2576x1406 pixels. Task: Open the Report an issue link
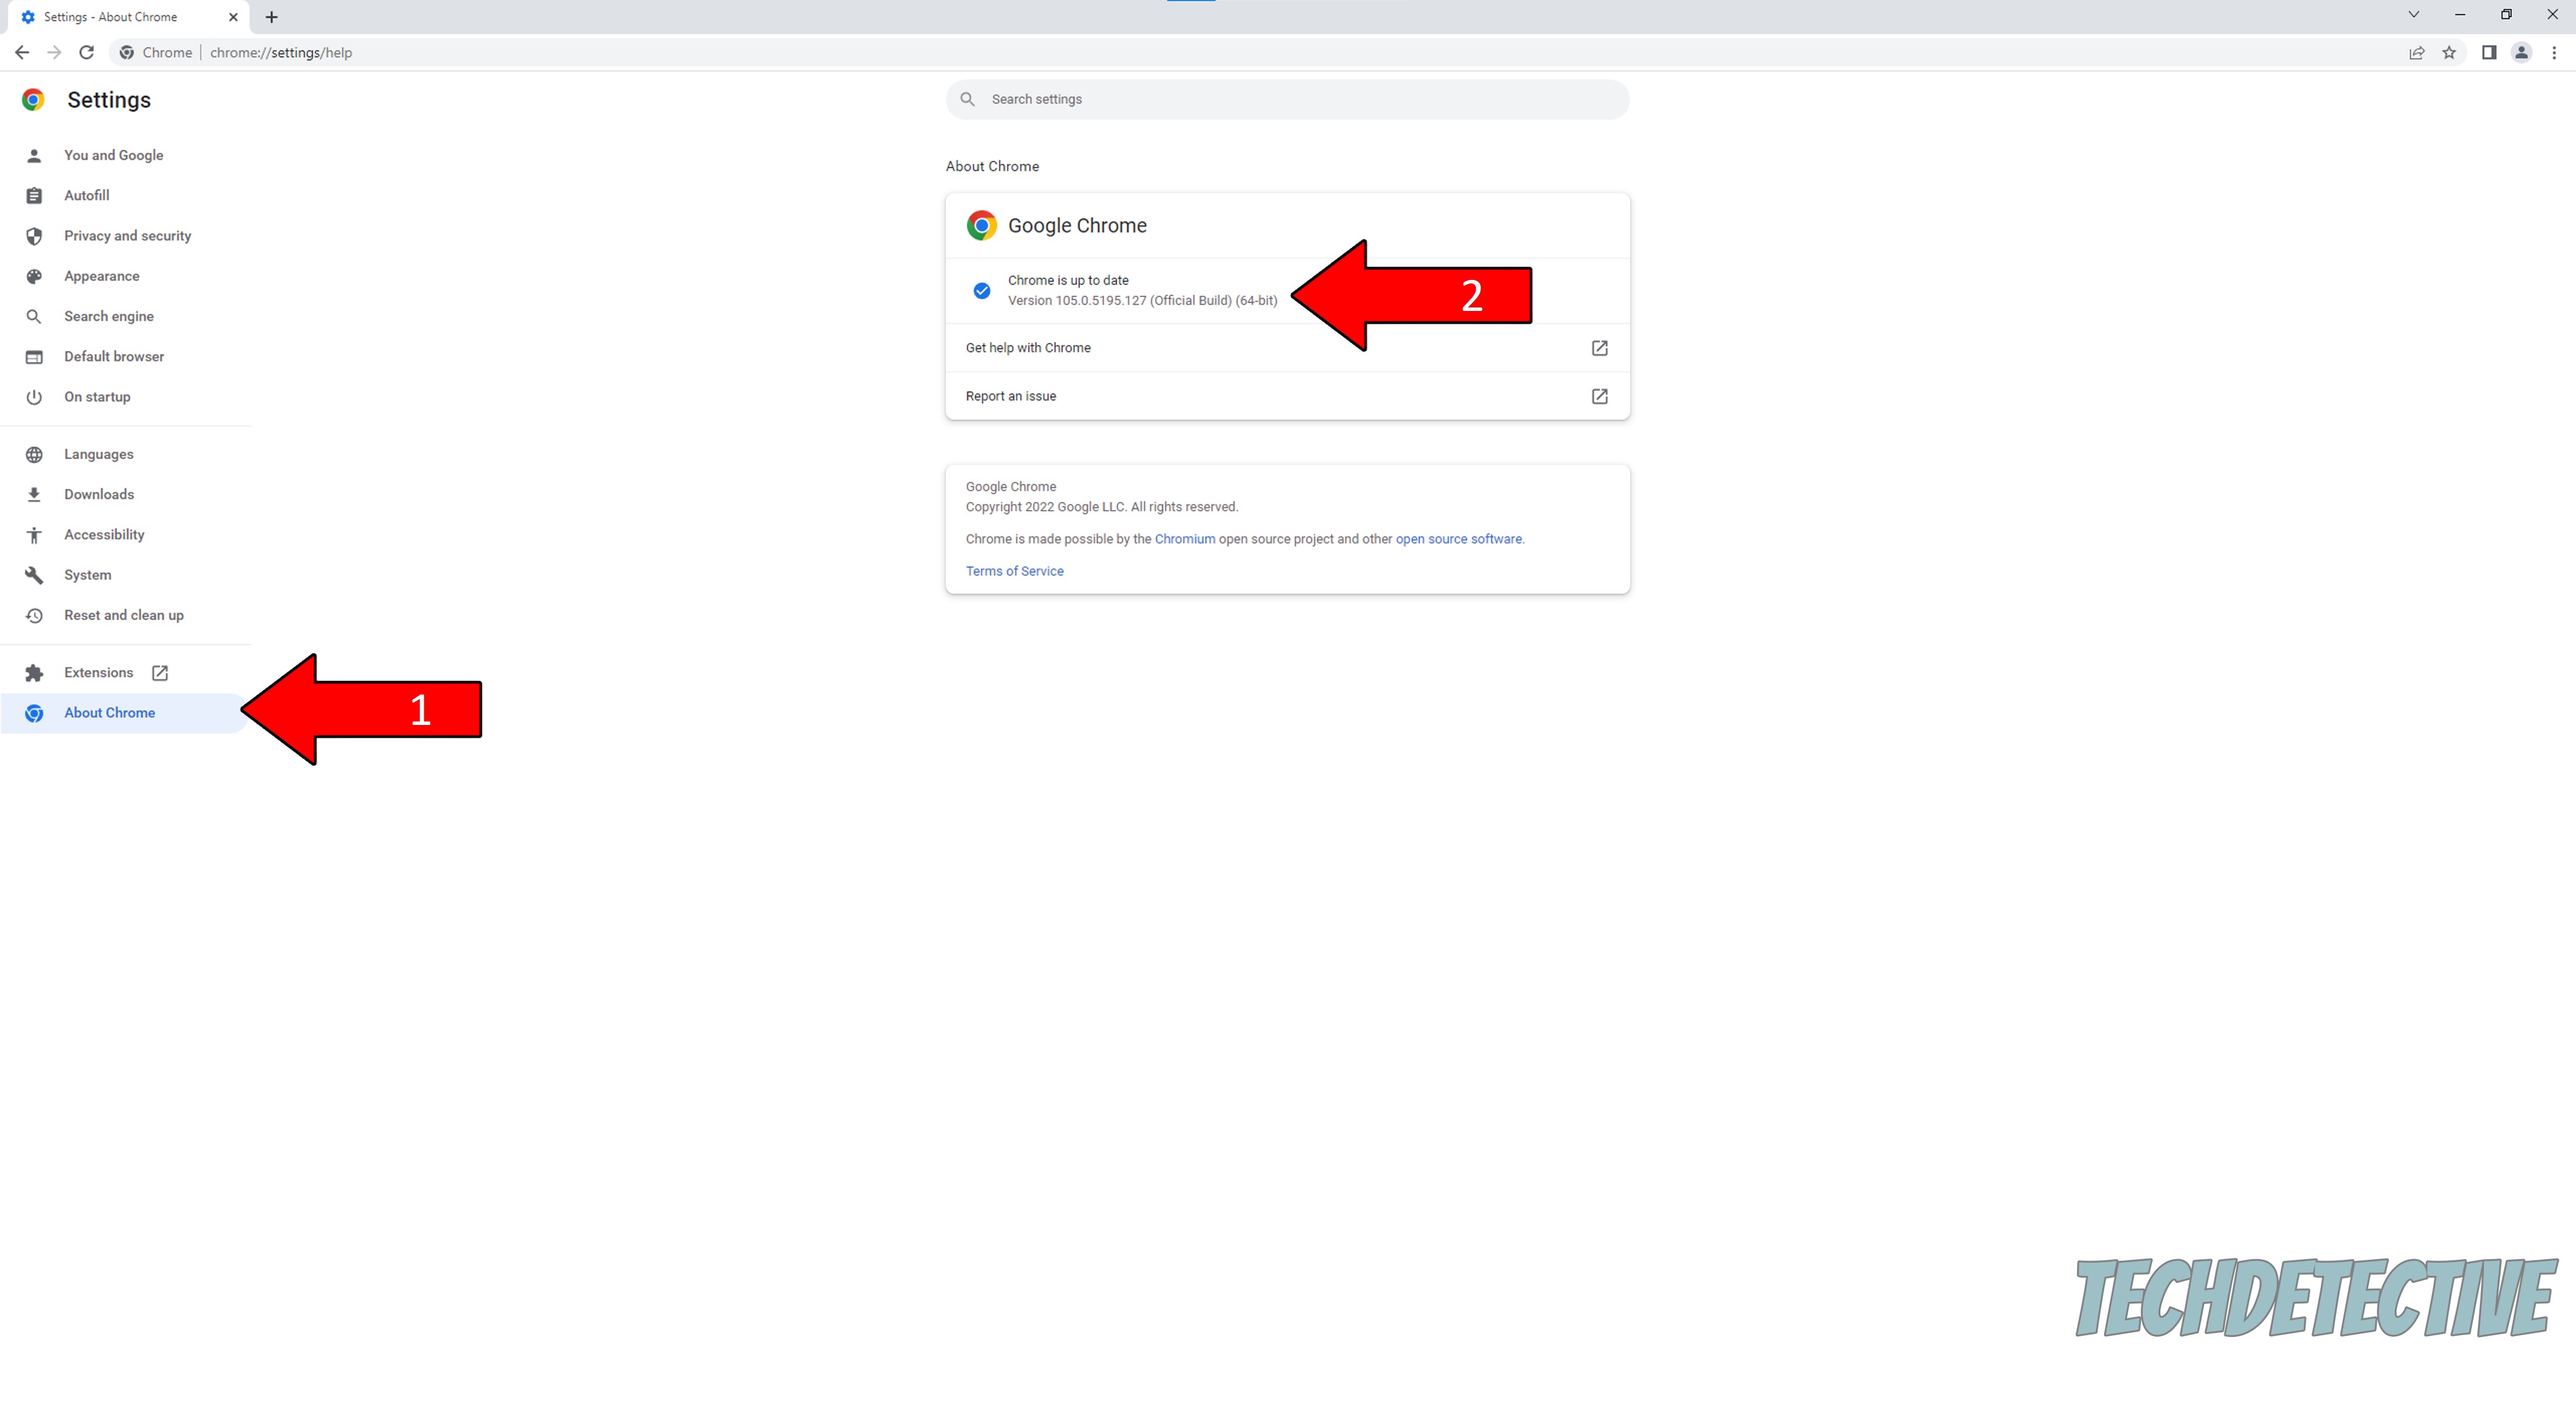point(1010,396)
